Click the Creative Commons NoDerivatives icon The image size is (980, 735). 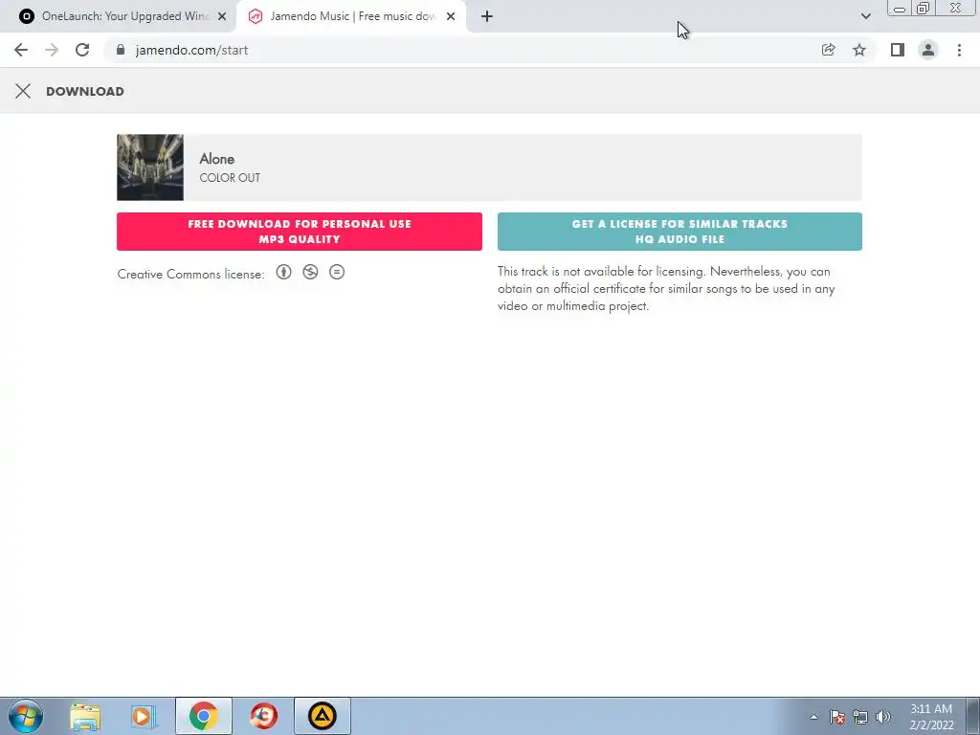(337, 272)
